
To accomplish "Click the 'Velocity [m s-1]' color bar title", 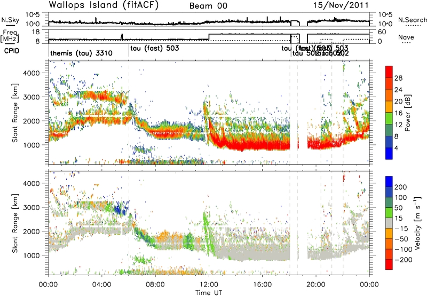I will coord(417,223).
